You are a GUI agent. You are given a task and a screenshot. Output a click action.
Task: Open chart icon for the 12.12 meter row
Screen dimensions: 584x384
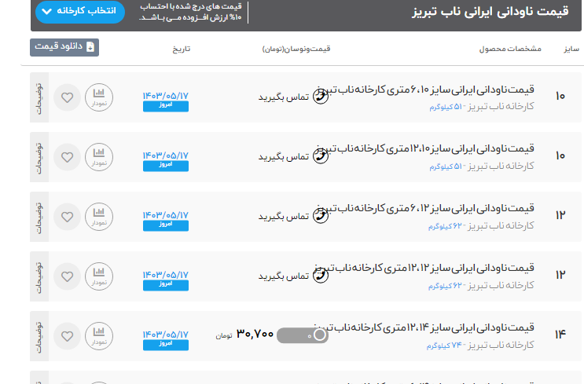pyautogui.click(x=99, y=276)
